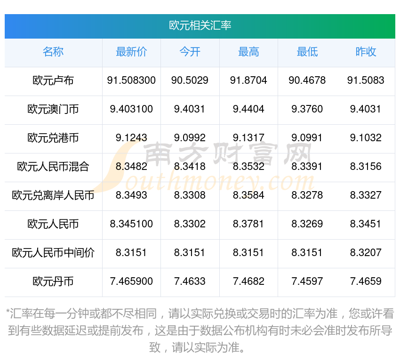Click low value 9.0991
This screenshot has height=362, width=400.
(307, 138)
